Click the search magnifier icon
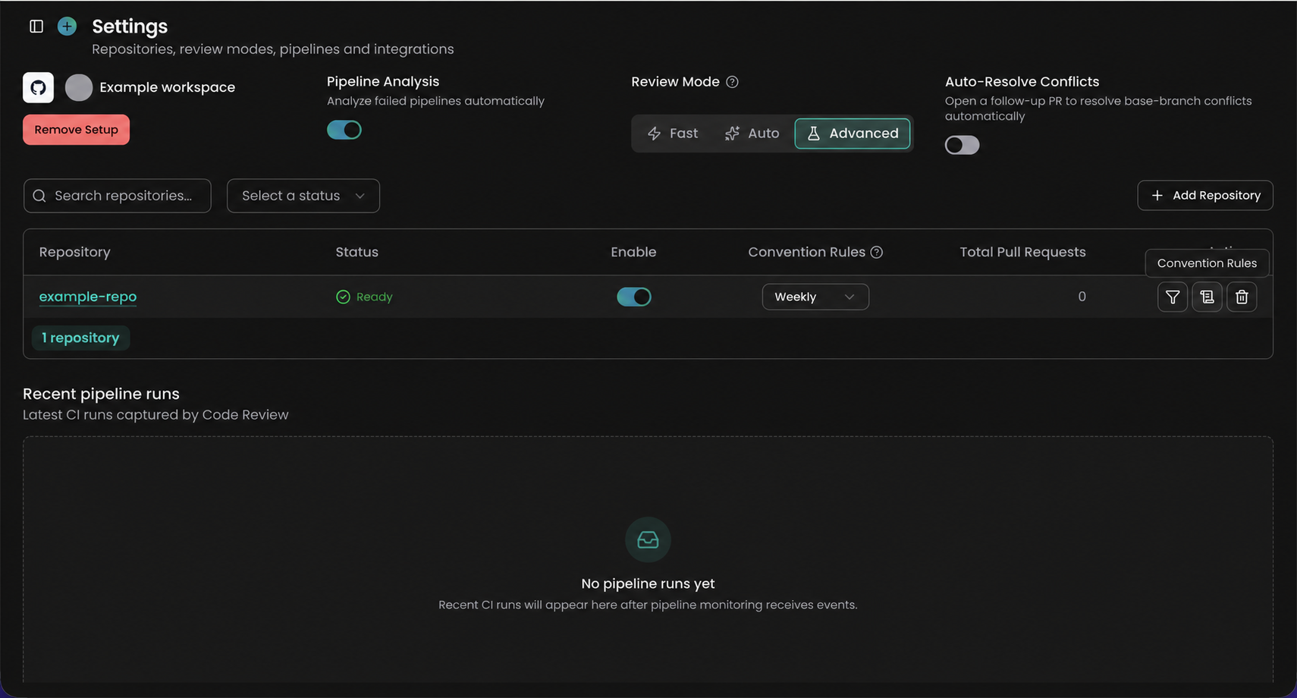 click(x=39, y=196)
